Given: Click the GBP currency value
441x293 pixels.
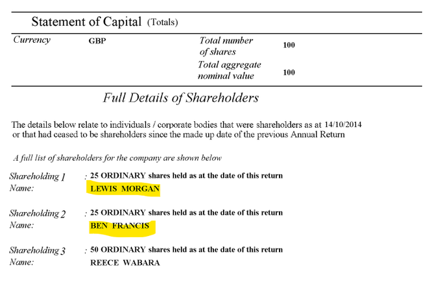Looking at the screenshot, I should pyautogui.click(x=97, y=41).
